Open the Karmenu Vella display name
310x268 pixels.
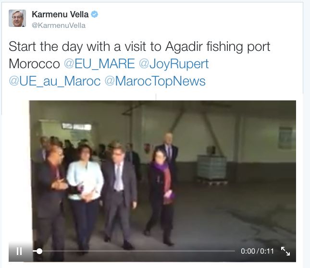60,14
